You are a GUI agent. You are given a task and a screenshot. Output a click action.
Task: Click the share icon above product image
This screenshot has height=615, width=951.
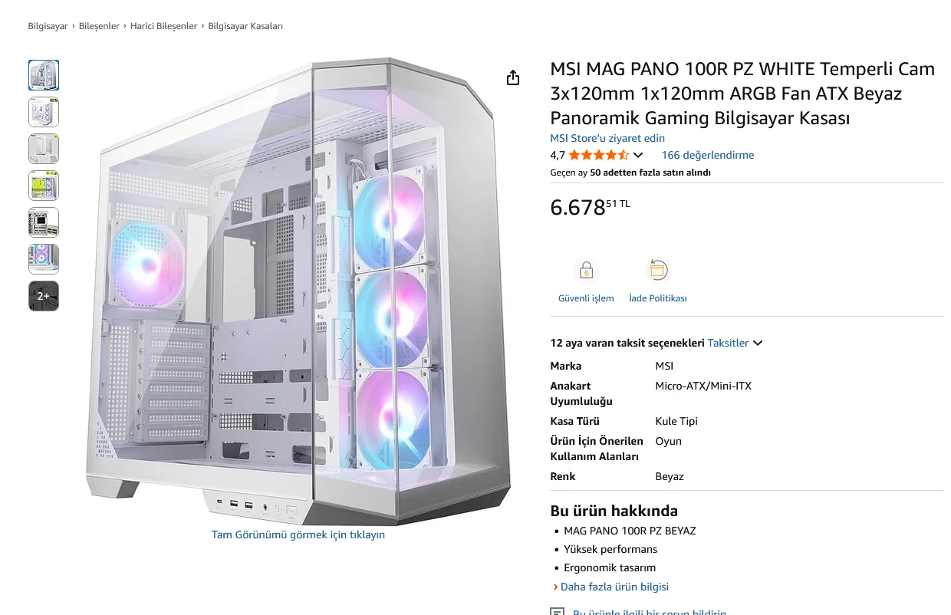click(513, 78)
